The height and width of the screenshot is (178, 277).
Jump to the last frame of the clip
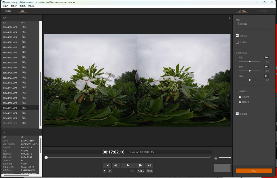(x=149, y=165)
